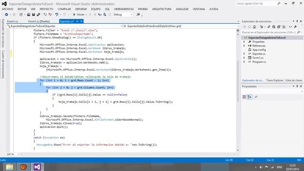Open the Cuadro de herramientas side tab
The height and width of the screenshot is (171, 304).
(x=3, y=65)
